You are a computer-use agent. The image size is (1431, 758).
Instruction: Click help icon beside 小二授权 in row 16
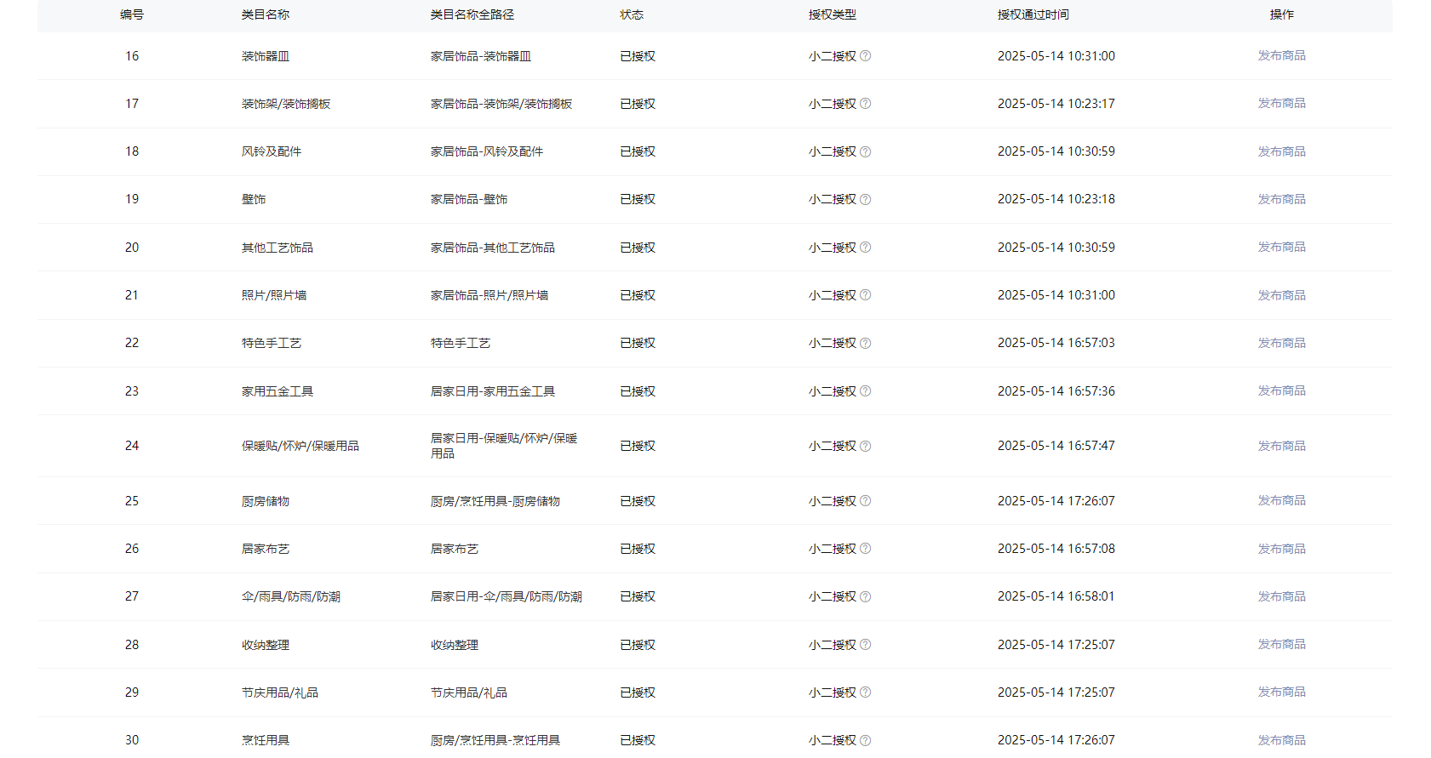pyautogui.click(x=865, y=56)
